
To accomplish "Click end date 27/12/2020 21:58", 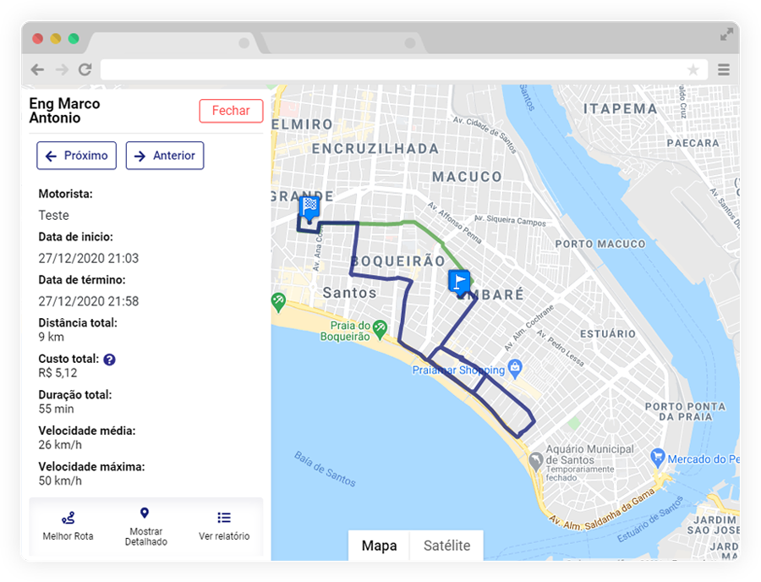I will pos(88,301).
